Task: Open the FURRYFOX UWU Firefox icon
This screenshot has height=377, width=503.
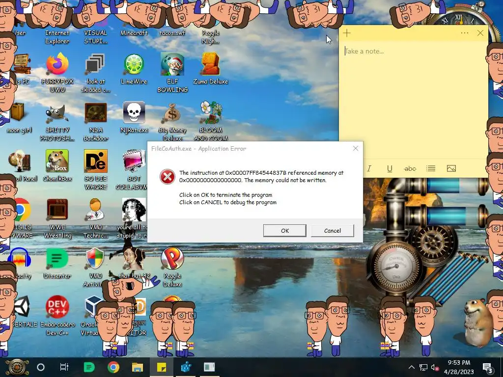Action: [x=57, y=64]
